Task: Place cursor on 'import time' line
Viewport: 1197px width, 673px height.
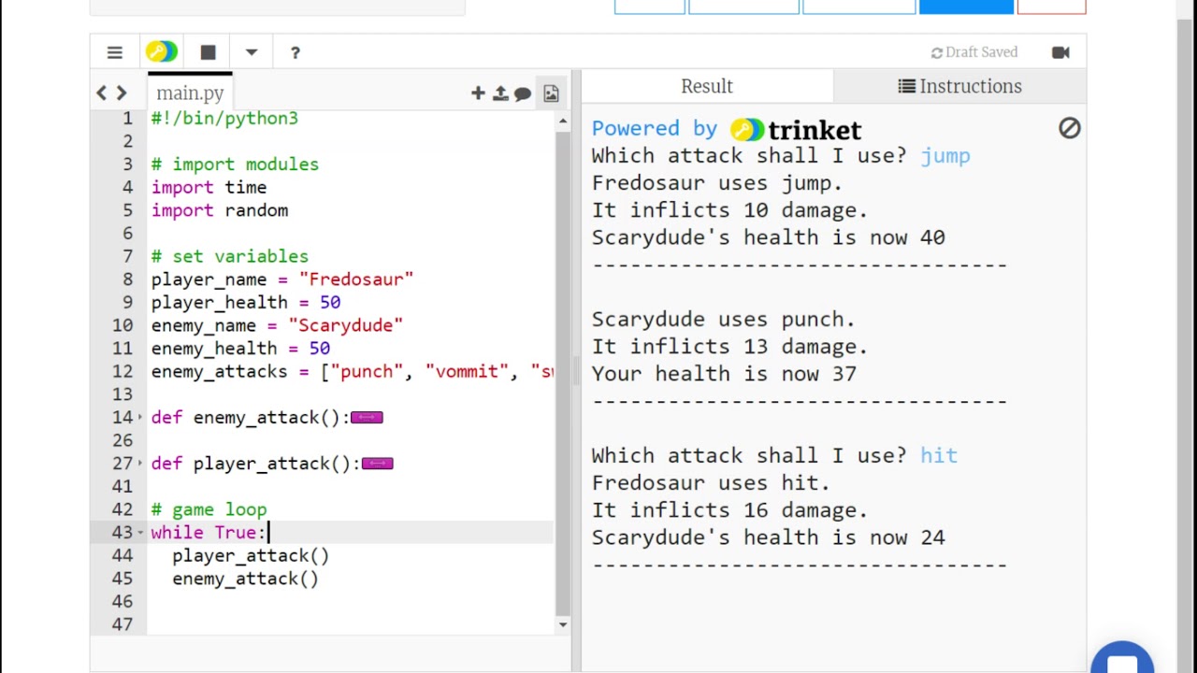Action: pyautogui.click(x=209, y=187)
